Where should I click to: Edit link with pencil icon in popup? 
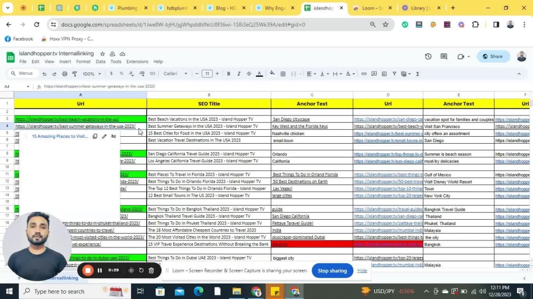104,136
